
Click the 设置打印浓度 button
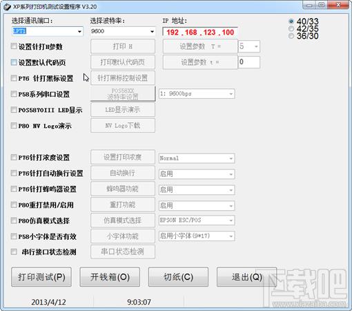coord(123,157)
